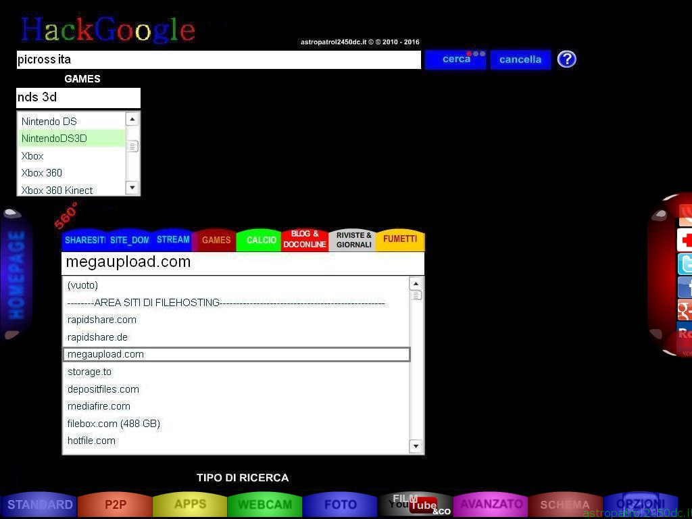Select 'rapidshare.de' in the list
692x519 pixels.
(237, 337)
